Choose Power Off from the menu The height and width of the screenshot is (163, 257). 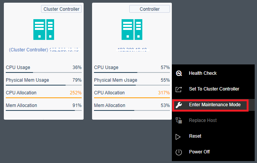[199, 152]
